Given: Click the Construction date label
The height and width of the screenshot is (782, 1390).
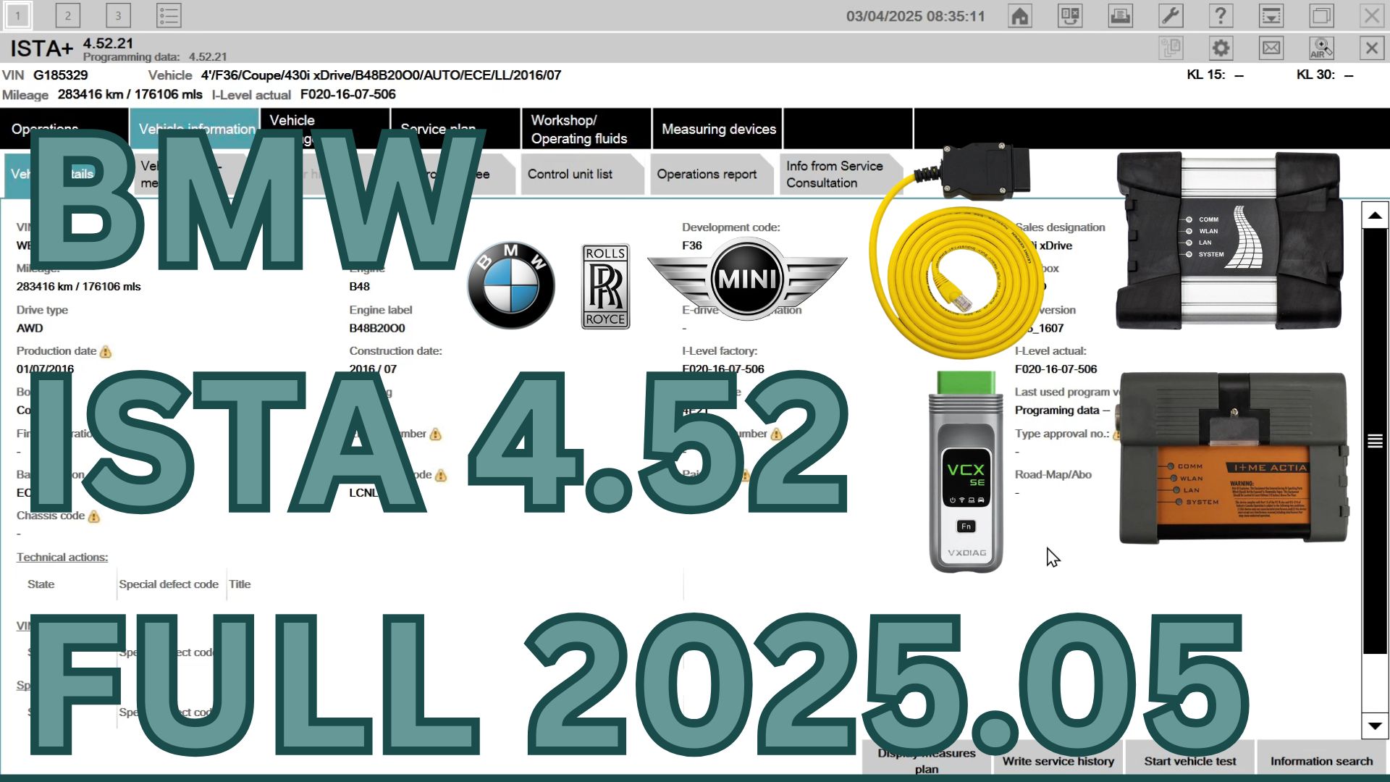Looking at the screenshot, I should click(395, 351).
